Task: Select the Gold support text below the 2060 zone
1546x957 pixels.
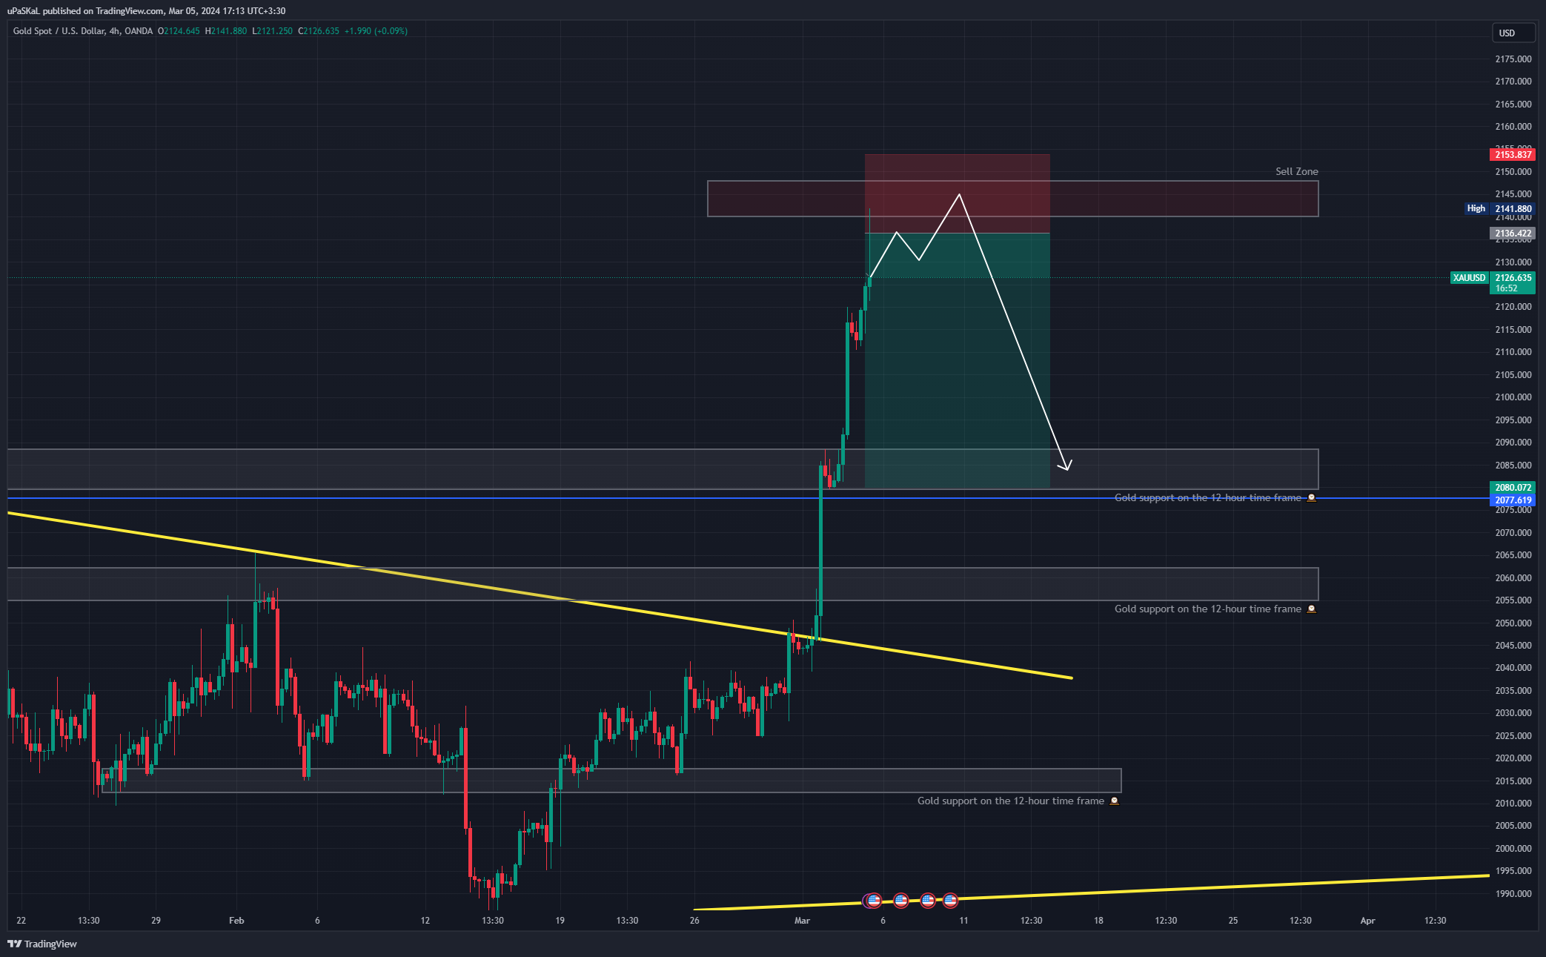Action: pos(1208,609)
